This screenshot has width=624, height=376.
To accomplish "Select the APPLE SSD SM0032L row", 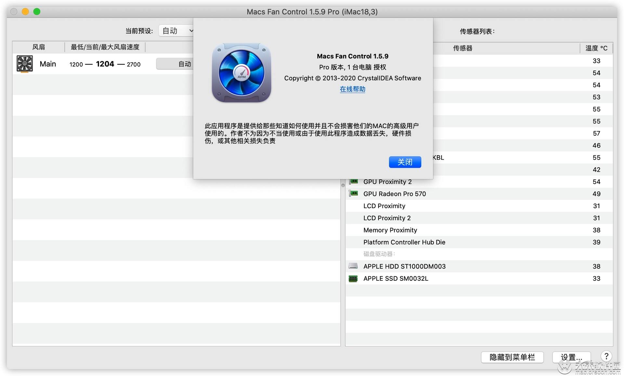I will [479, 278].
